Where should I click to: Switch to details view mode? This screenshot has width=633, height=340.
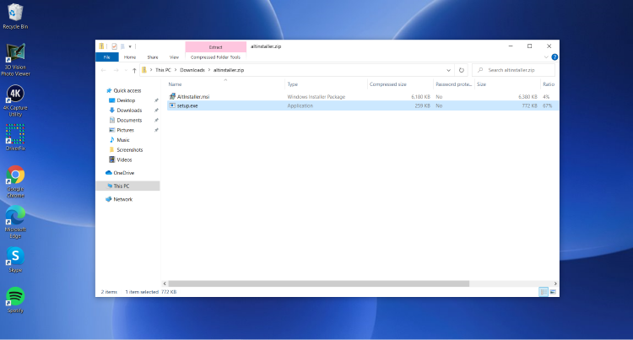544,292
